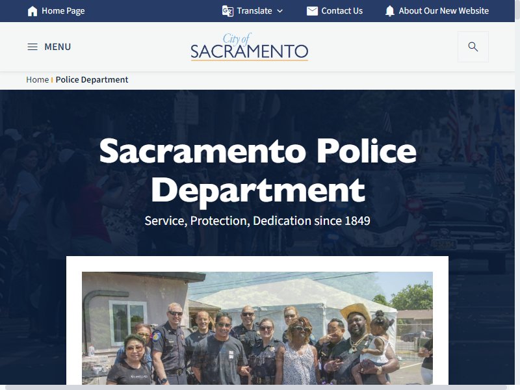
Task: Expand the Translate dropdown chevron
Action: tap(280, 11)
